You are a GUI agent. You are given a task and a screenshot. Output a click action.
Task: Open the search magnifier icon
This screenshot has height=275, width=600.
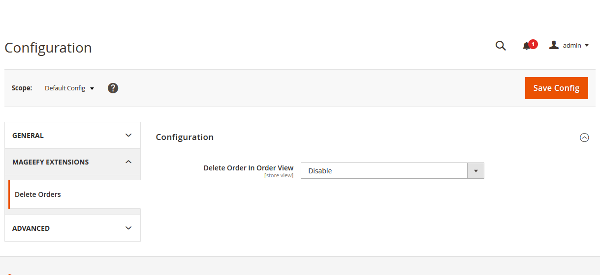point(501,46)
